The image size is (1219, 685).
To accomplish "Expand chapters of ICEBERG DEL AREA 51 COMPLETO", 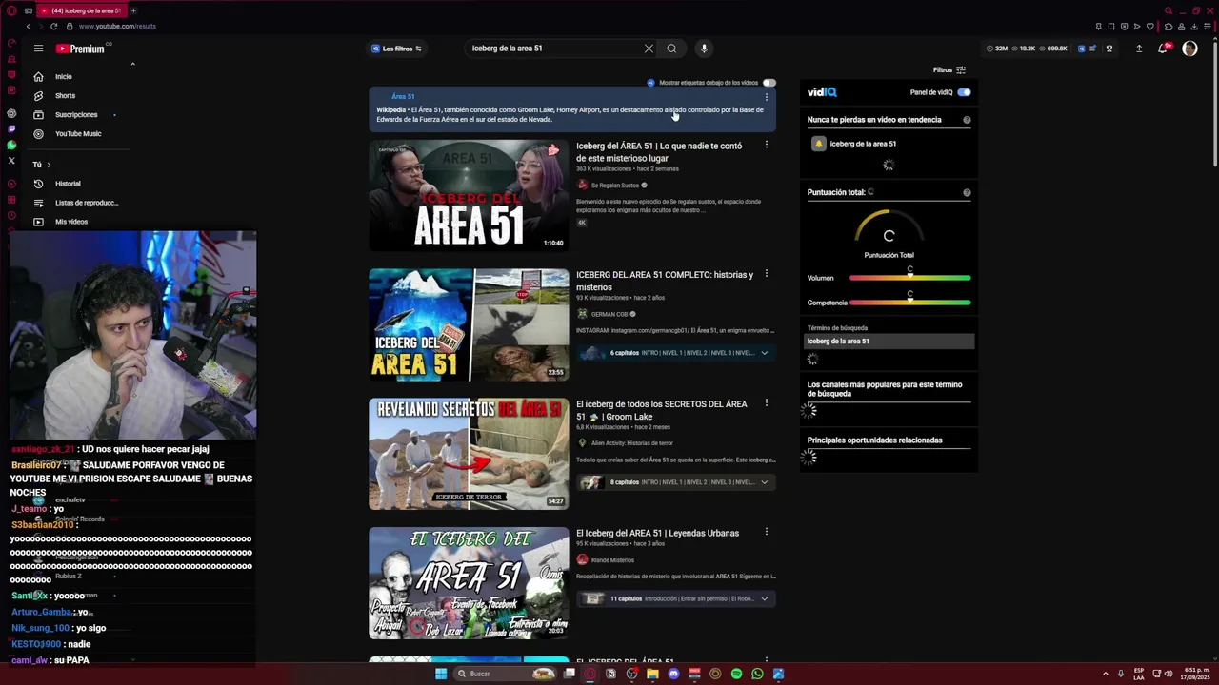I will tap(764, 353).
